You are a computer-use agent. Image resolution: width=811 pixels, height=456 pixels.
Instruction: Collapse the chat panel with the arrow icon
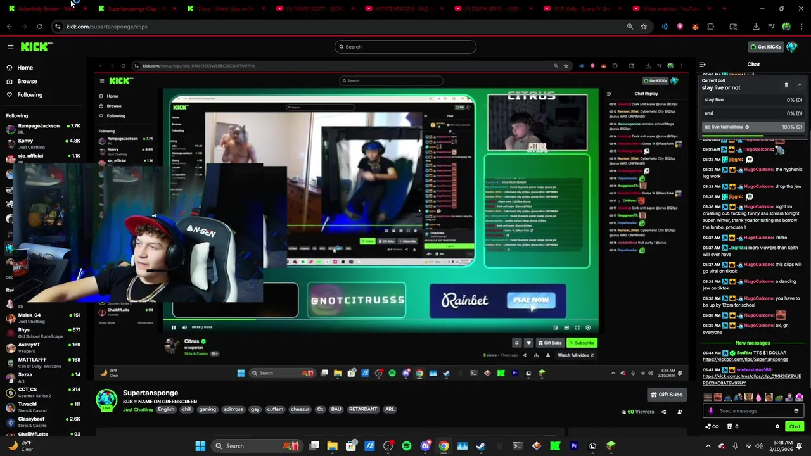pyautogui.click(x=703, y=65)
